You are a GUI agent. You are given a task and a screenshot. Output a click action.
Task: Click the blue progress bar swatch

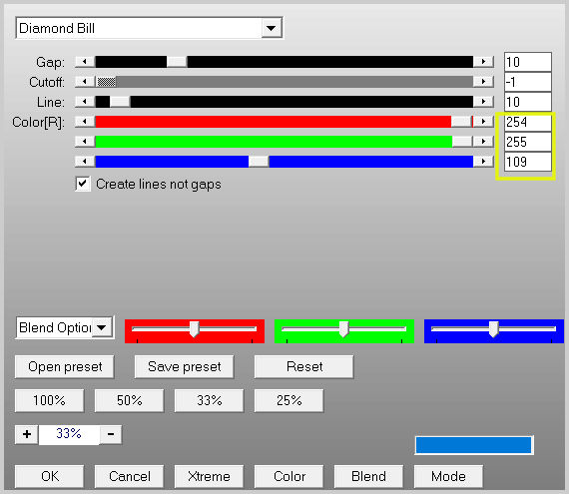pyautogui.click(x=474, y=445)
